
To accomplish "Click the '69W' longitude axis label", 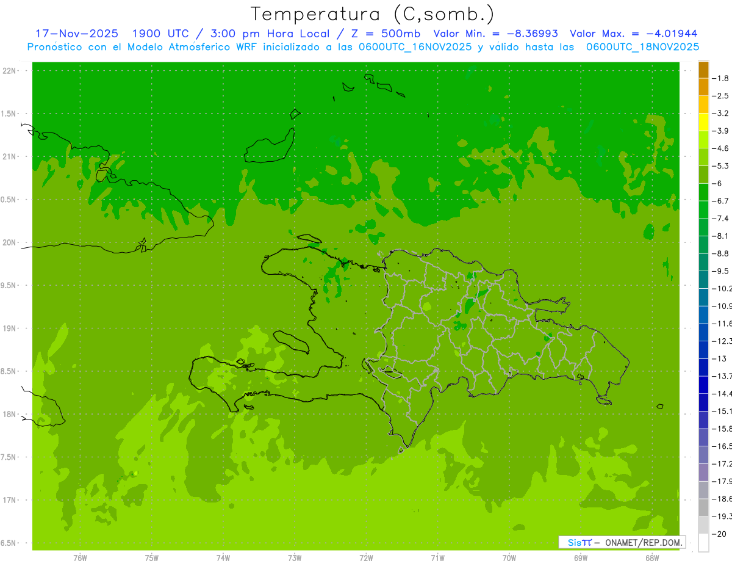I will [581, 558].
